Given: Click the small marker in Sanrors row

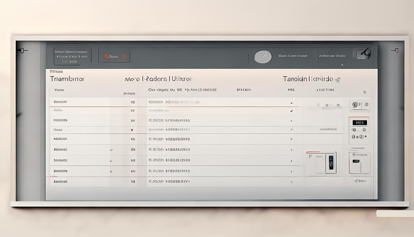Looking at the screenshot, I should (111, 171).
